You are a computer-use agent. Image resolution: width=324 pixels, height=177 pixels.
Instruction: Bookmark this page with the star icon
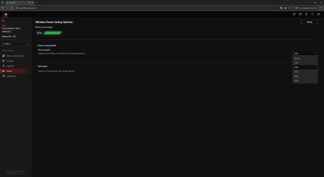point(289,8)
